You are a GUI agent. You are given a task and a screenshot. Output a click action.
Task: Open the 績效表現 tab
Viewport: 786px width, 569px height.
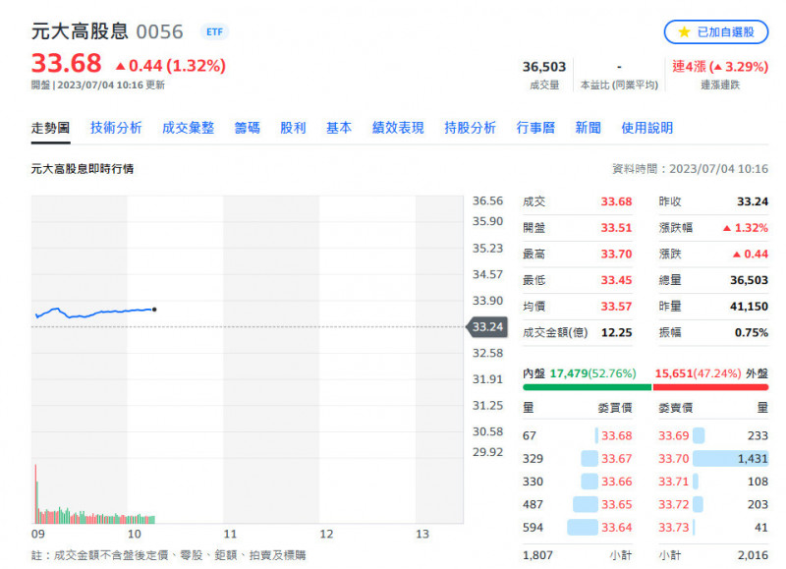[x=398, y=129]
